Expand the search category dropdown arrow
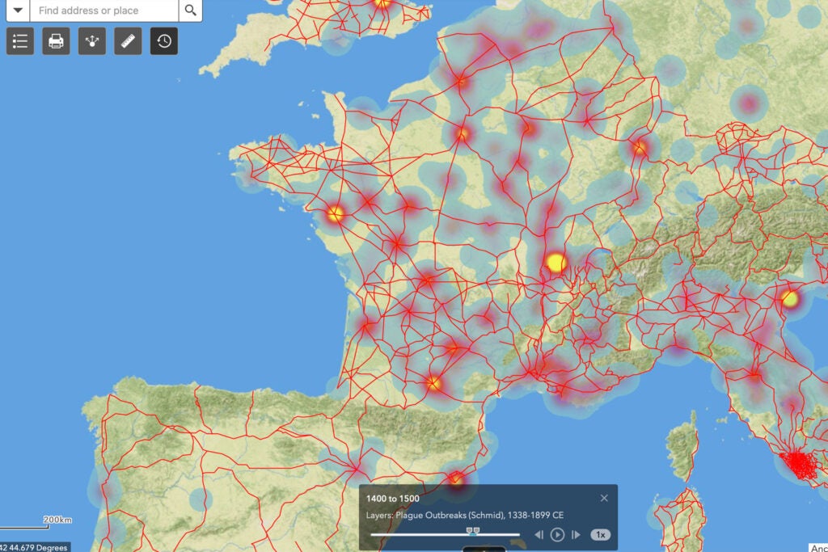This screenshot has height=552, width=828. [18, 11]
